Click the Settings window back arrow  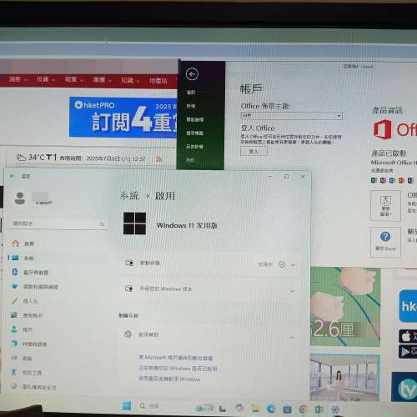12,176
